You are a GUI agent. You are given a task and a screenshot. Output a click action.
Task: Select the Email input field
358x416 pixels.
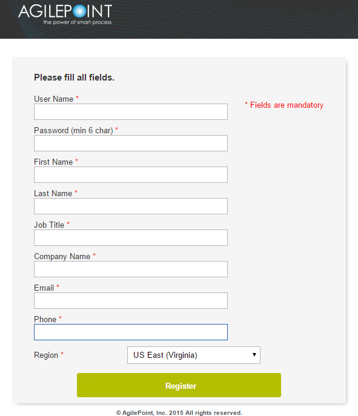pos(131,300)
